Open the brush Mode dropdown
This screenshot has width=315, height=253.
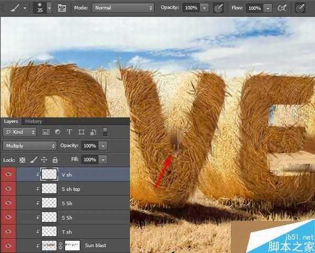123,8
